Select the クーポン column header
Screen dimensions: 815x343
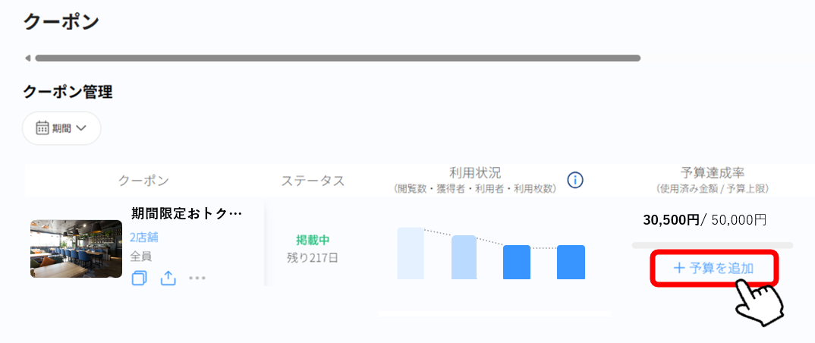[143, 181]
